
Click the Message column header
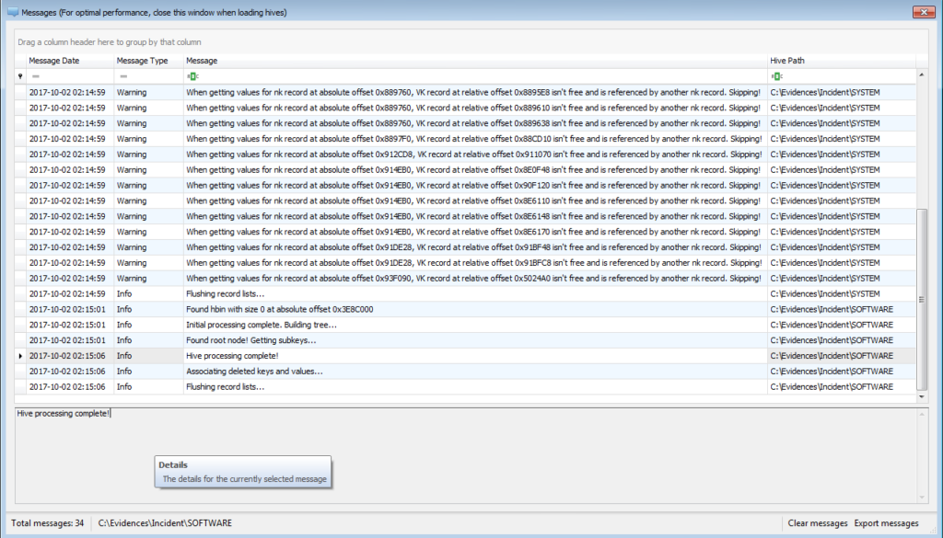coord(202,61)
